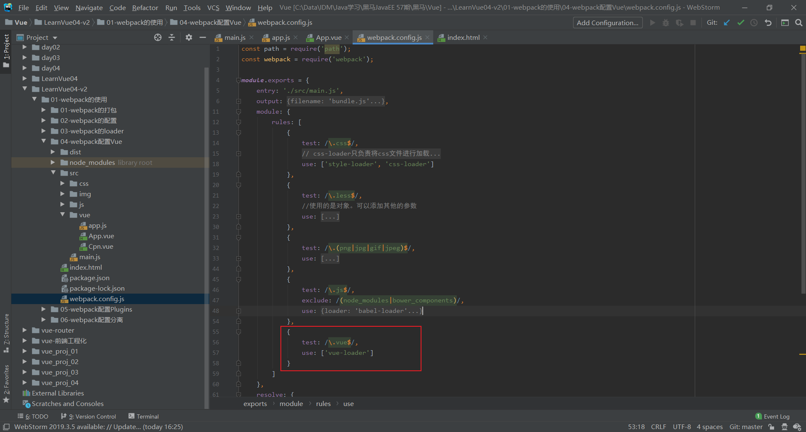Click the Stop square icon in toolbar
The image size is (806, 432).
click(693, 23)
